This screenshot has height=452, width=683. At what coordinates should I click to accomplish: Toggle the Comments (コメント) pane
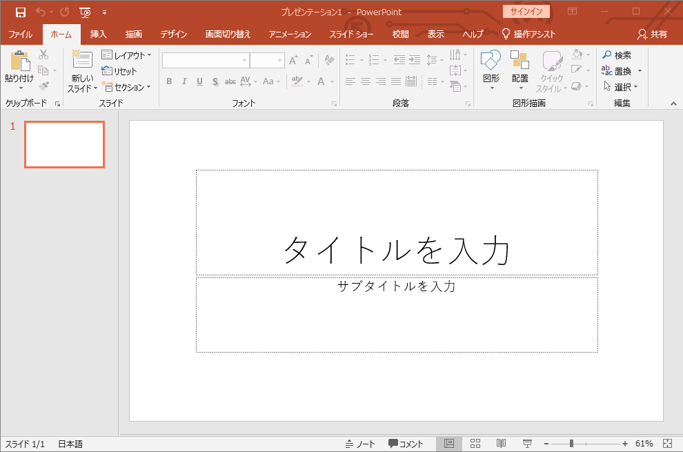[406, 444]
